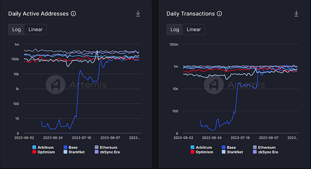Download the Daily Active Addresses chart
The height and width of the screenshot is (169, 311).
point(138,14)
